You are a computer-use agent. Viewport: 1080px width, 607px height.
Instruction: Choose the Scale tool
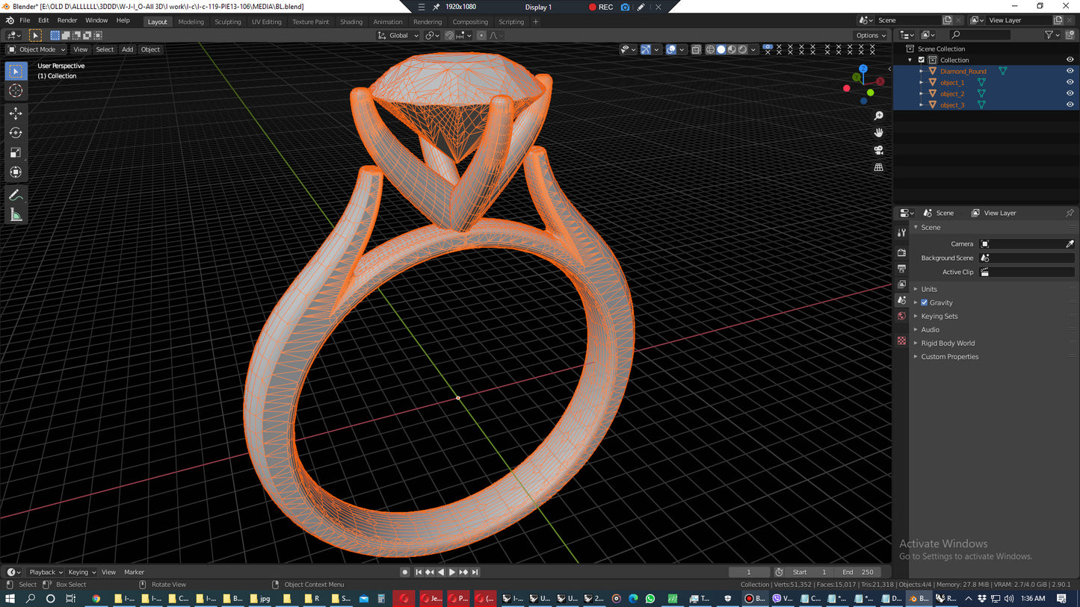[x=16, y=152]
